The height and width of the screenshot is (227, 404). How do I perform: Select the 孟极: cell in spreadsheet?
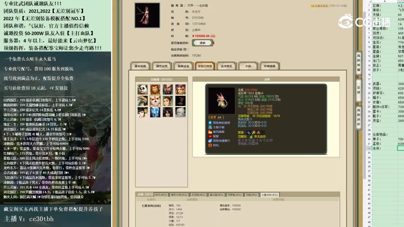(x=384, y=144)
